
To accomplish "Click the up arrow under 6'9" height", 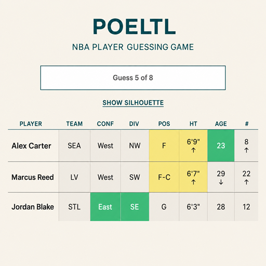I will click(193, 150).
